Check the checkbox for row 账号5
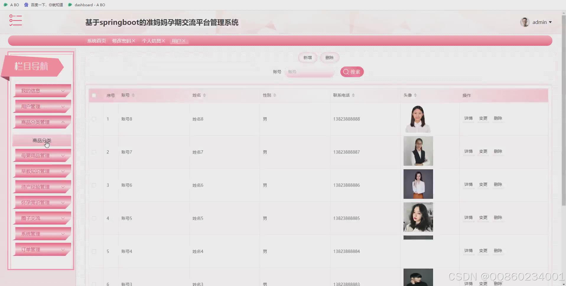566x286 pixels. pyautogui.click(x=94, y=218)
